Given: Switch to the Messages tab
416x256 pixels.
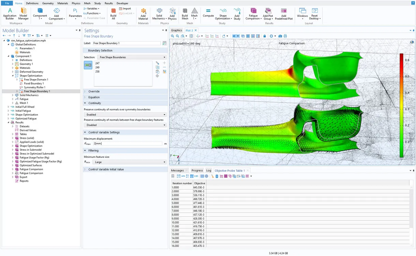Looking at the screenshot, I should coord(177,170).
